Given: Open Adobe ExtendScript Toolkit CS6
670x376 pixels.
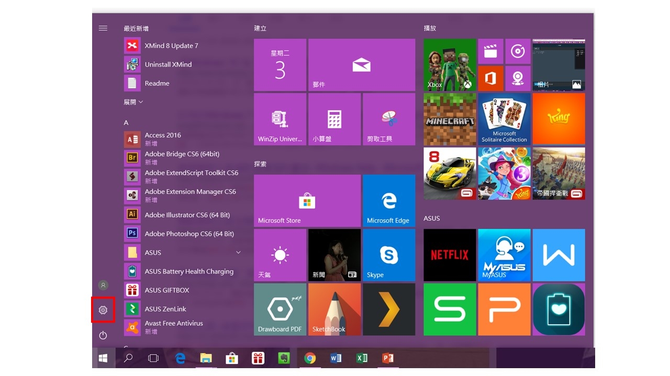Looking at the screenshot, I should 182,177.
